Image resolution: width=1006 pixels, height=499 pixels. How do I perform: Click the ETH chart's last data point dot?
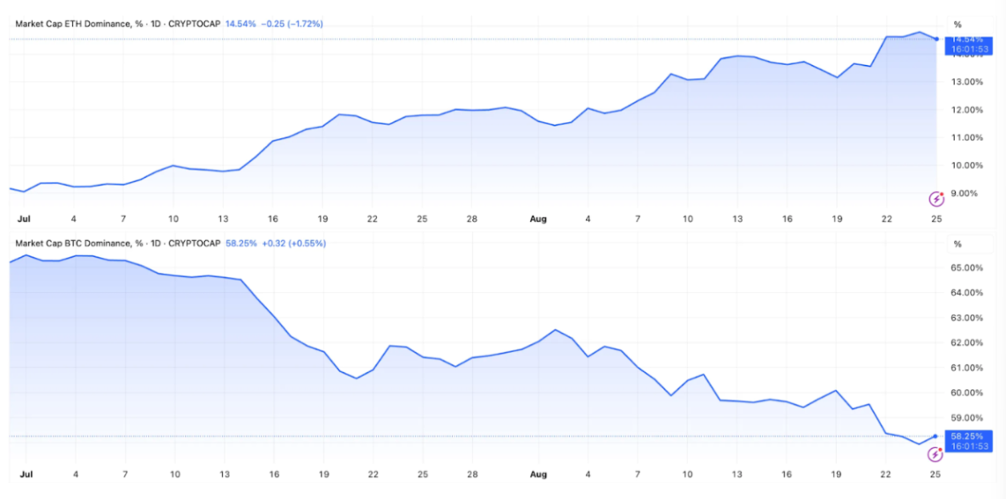pyautogui.click(x=936, y=39)
